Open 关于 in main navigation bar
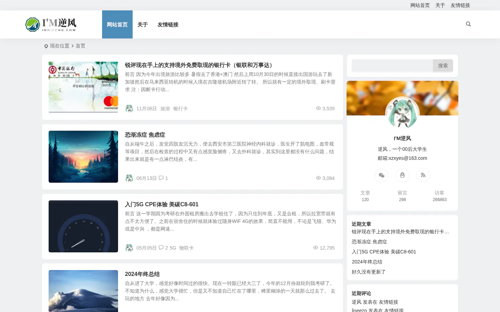 pos(143,25)
